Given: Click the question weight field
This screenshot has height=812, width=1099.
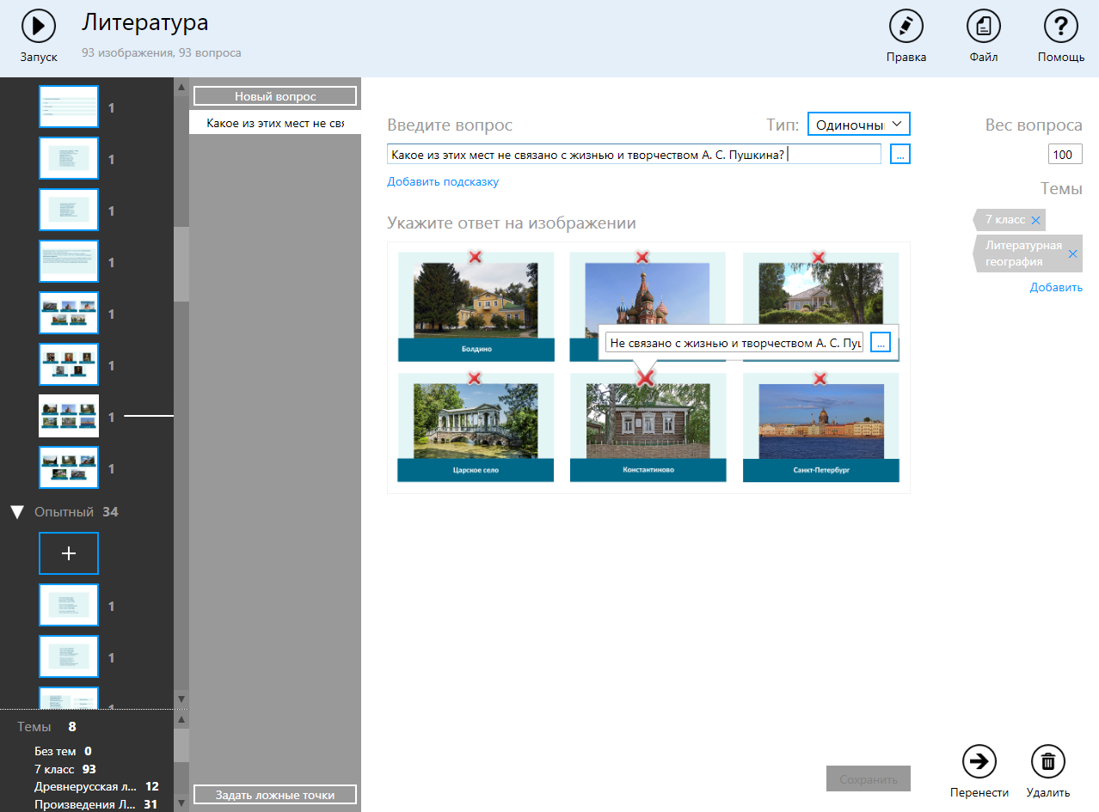Looking at the screenshot, I should (1065, 155).
